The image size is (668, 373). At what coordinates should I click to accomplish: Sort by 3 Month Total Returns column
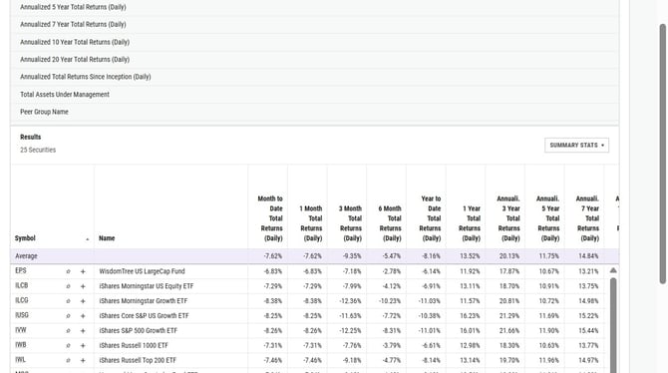350,223
